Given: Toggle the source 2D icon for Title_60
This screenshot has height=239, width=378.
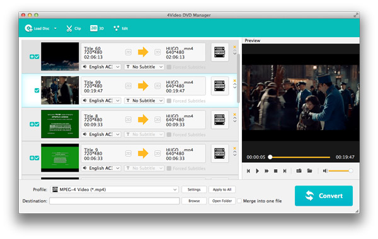Looking at the screenshot, I should [129, 52].
